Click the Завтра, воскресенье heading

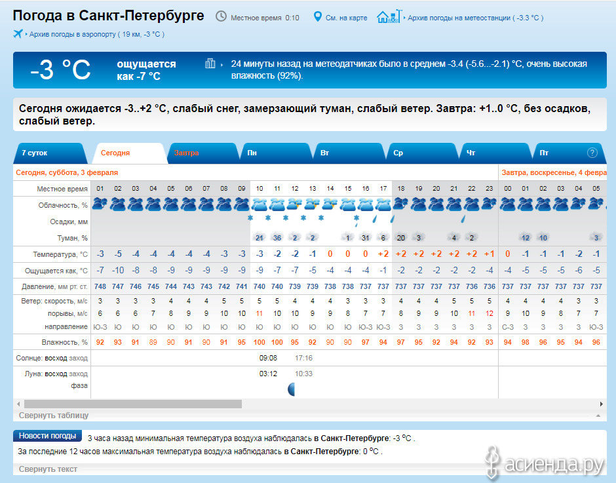554,172
